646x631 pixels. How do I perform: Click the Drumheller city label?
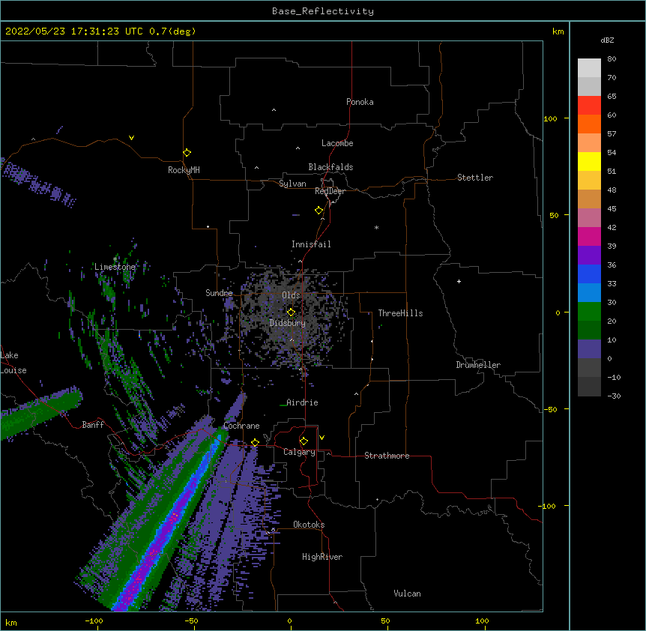coord(478,365)
